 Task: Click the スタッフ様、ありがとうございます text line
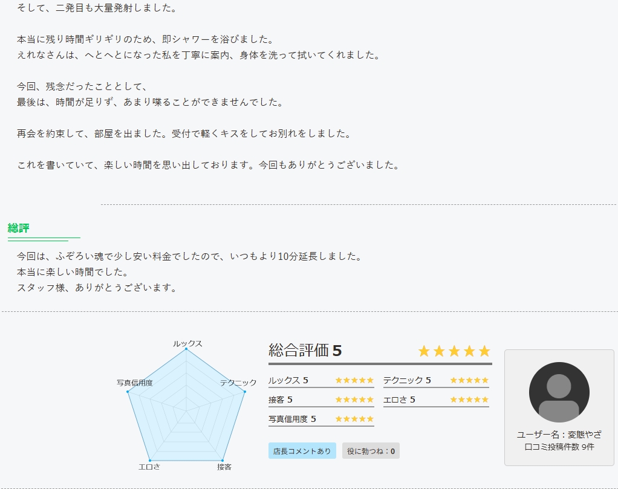pyautogui.click(x=97, y=288)
